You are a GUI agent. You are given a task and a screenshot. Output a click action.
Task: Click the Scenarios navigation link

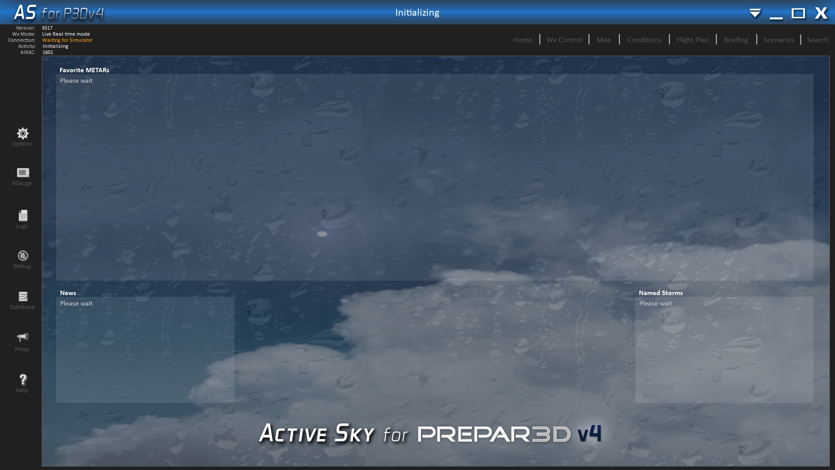coord(779,39)
